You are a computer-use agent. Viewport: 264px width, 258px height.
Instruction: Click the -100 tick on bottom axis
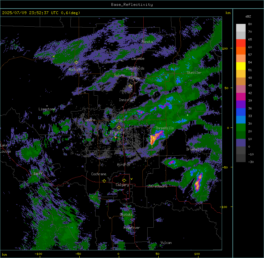(38, 254)
